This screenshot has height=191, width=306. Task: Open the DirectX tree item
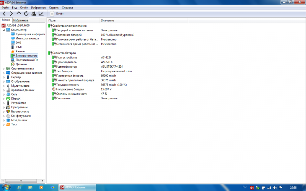(16, 99)
